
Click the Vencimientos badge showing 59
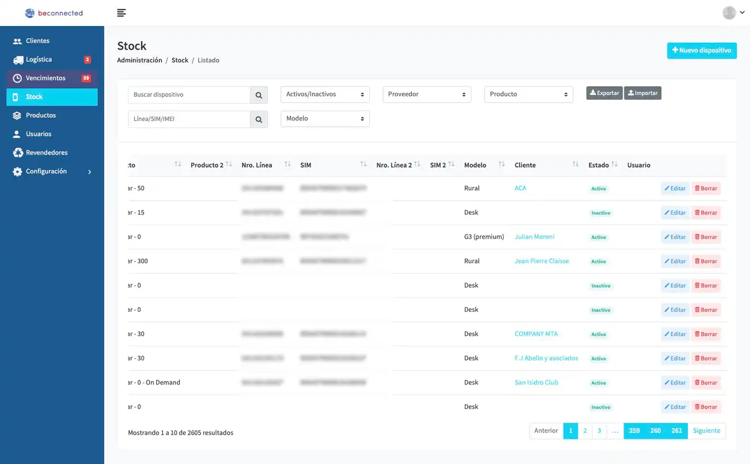click(x=86, y=78)
